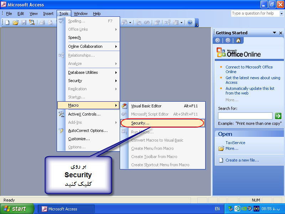Click the green Start searching arrow button
This screenshot has height=214, width=285.
point(278,116)
